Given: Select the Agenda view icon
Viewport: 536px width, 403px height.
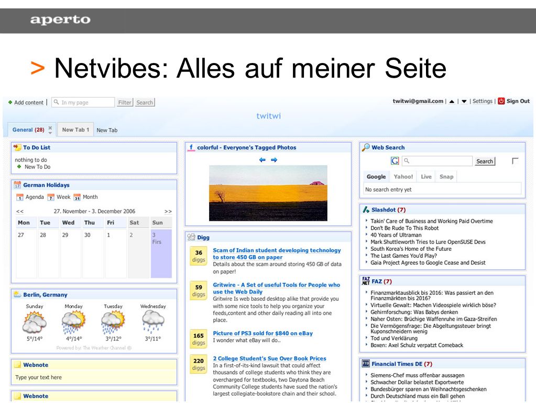Looking at the screenshot, I should point(20,197).
